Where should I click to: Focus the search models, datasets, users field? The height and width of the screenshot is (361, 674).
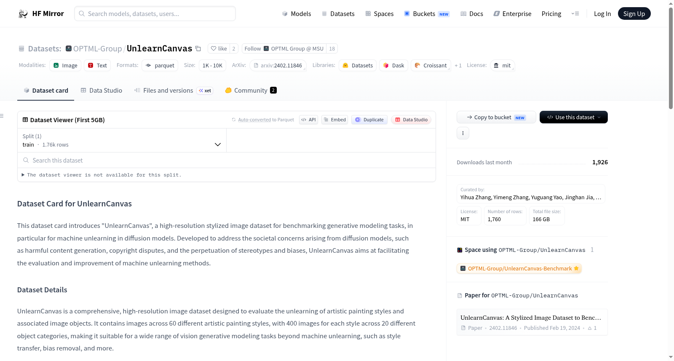pos(155,13)
